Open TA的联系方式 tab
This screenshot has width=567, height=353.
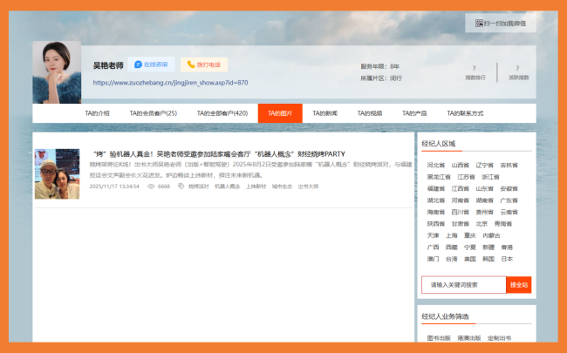tap(465, 113)
